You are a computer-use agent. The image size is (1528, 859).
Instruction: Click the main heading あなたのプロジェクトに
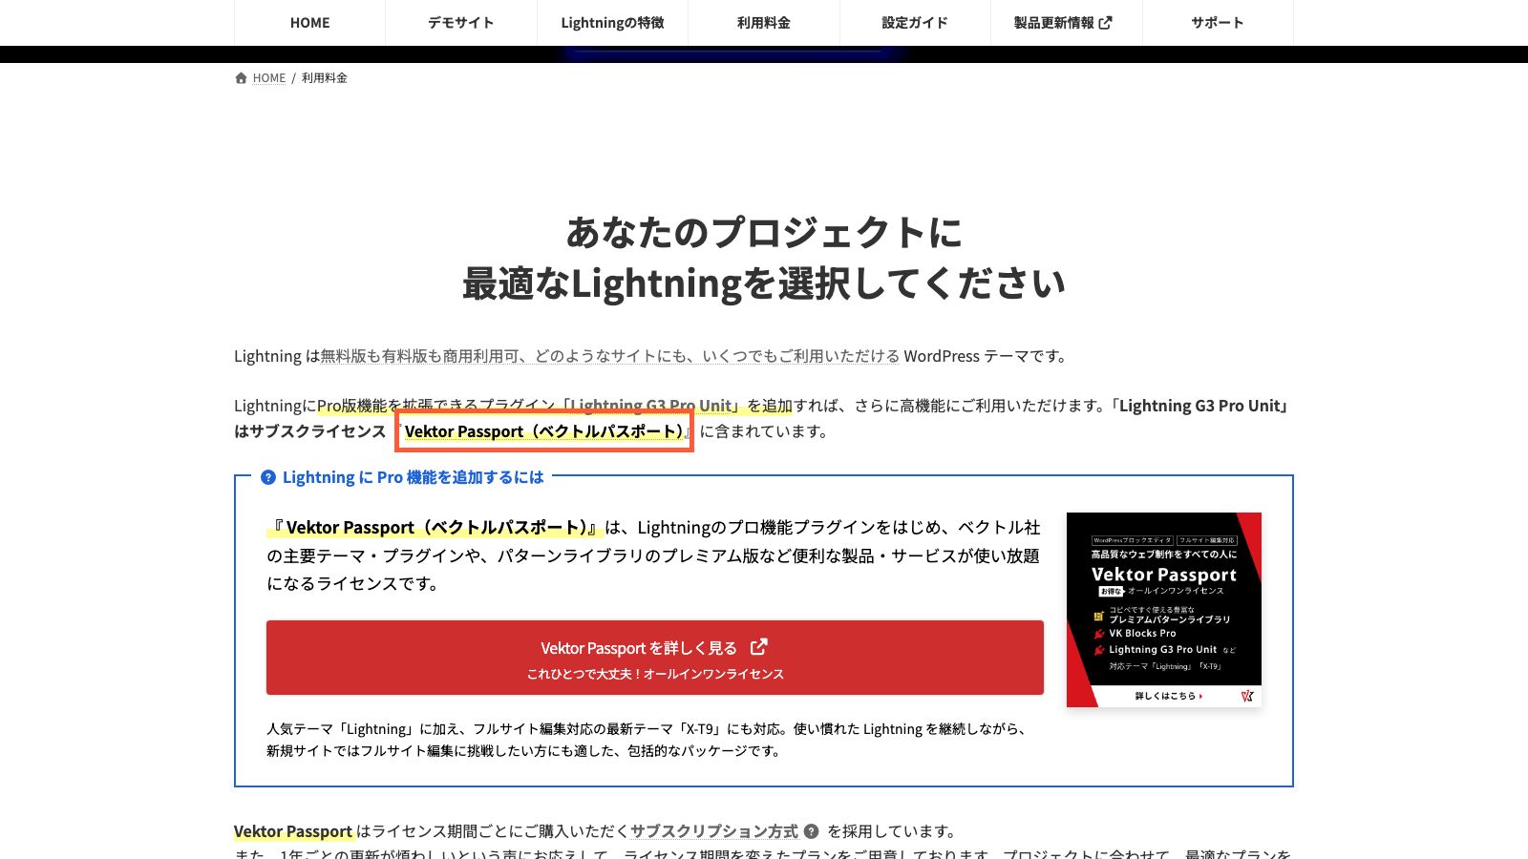point(764,232)
